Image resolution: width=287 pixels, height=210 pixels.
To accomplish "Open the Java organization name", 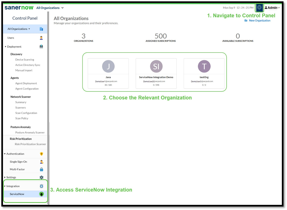I will click(x=108, y=77).
